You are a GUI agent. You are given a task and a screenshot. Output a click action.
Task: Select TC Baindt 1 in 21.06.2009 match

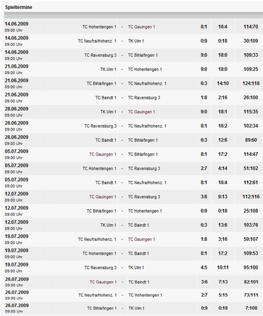pos(106,97)
